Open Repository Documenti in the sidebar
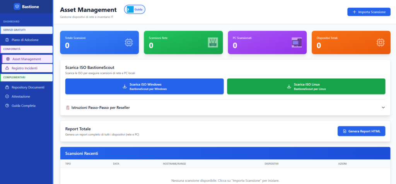The image size is (396, 184). pos(28,88)
